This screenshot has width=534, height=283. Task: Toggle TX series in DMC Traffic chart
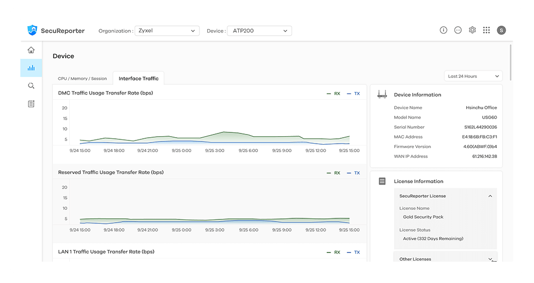pos(353,93)
